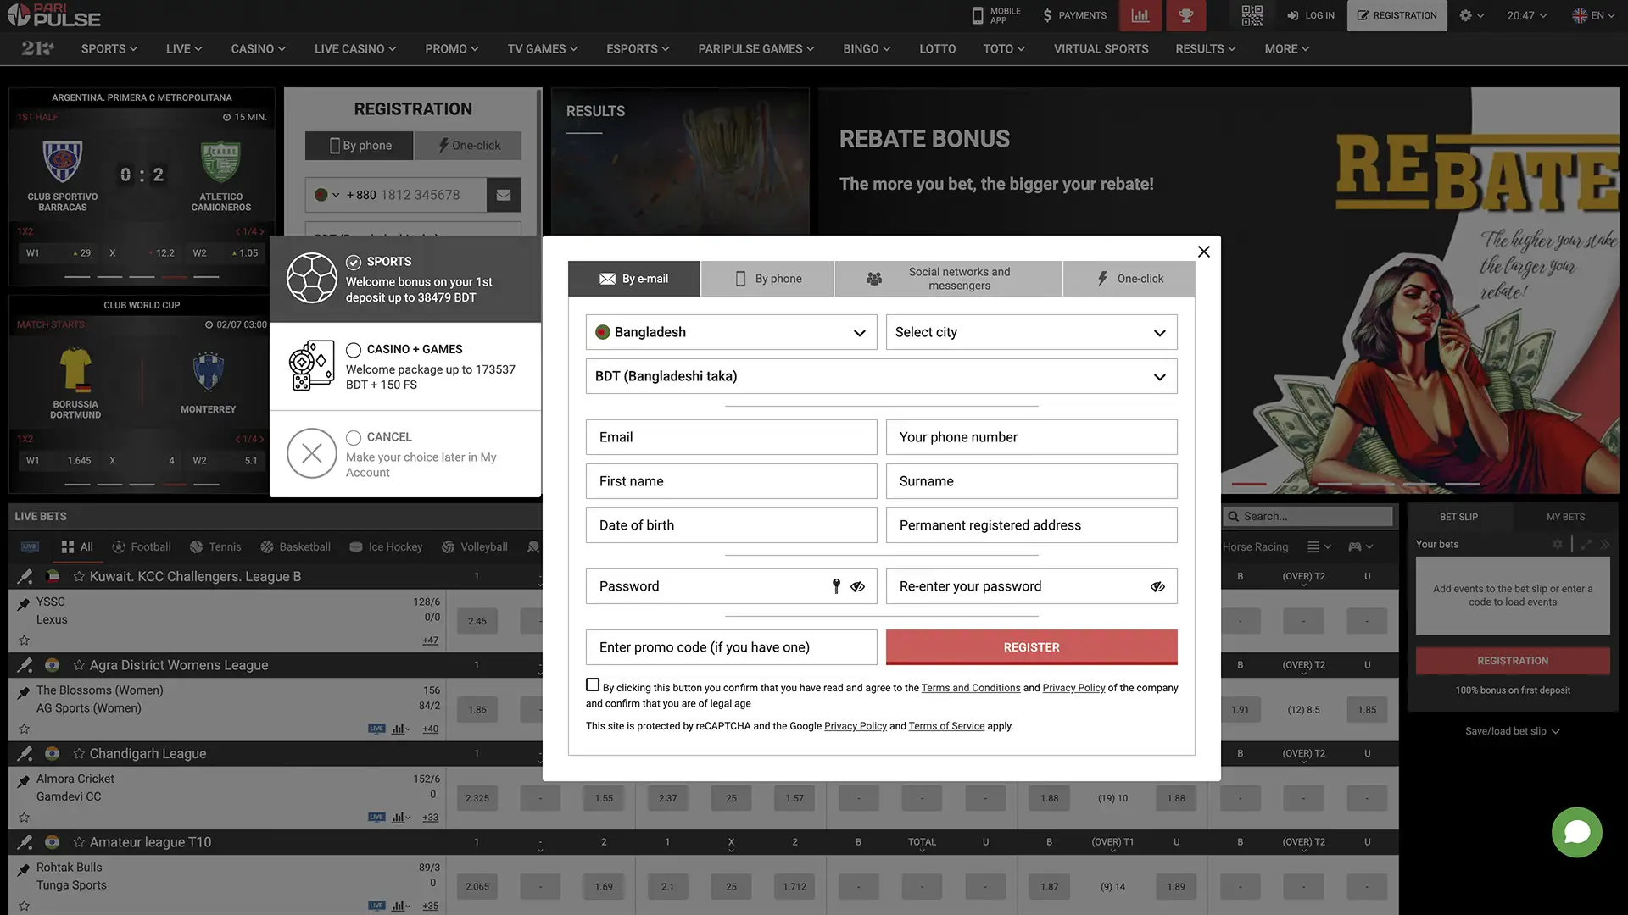Toggle password visibility with the eye icon

pos(858,586)
